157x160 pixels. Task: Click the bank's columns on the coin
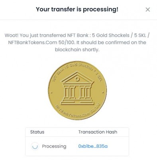click(77, 92)
